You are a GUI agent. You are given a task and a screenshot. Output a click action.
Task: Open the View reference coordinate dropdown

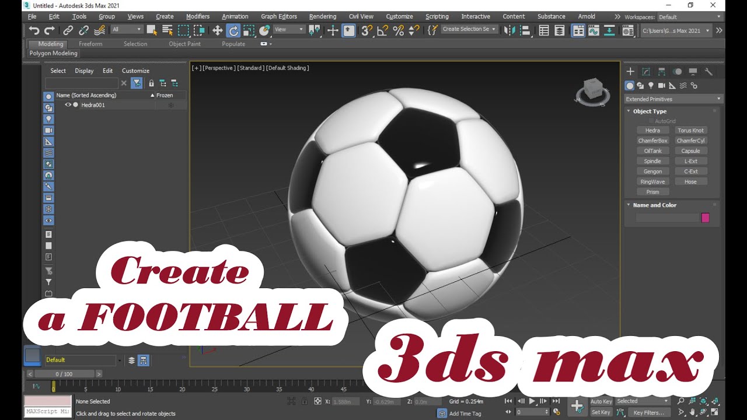[x=289, y=29]
